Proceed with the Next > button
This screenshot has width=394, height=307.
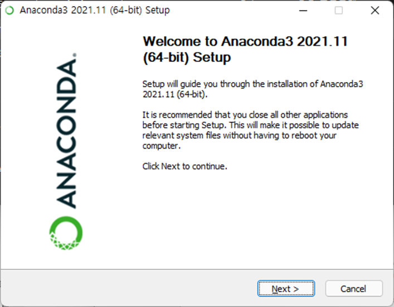coord(286,289)
